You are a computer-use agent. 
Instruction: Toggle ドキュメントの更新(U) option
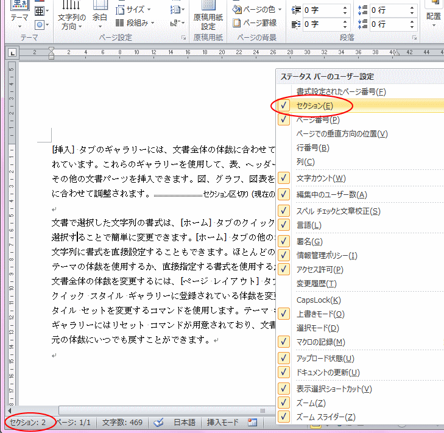(x=360, y=372)
